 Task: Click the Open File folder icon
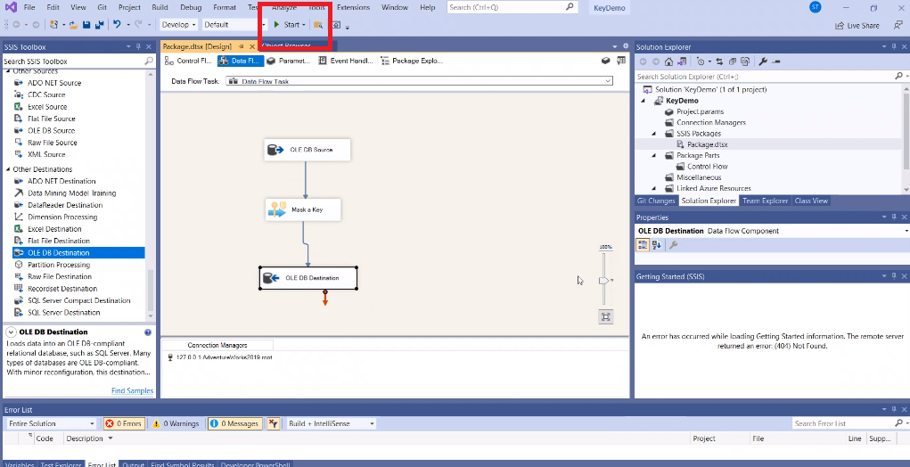[74, 25]
